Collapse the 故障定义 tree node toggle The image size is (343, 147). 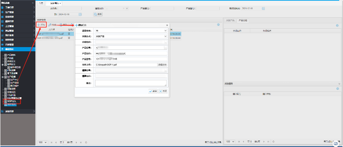pos(3,65)
